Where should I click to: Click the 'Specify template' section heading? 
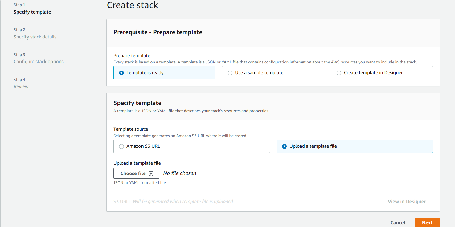137,103
